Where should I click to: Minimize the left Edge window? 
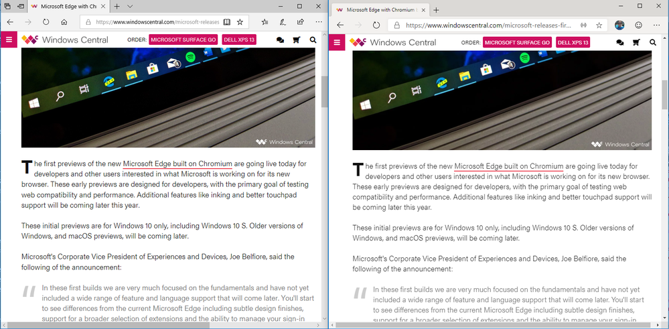[281, 6]
